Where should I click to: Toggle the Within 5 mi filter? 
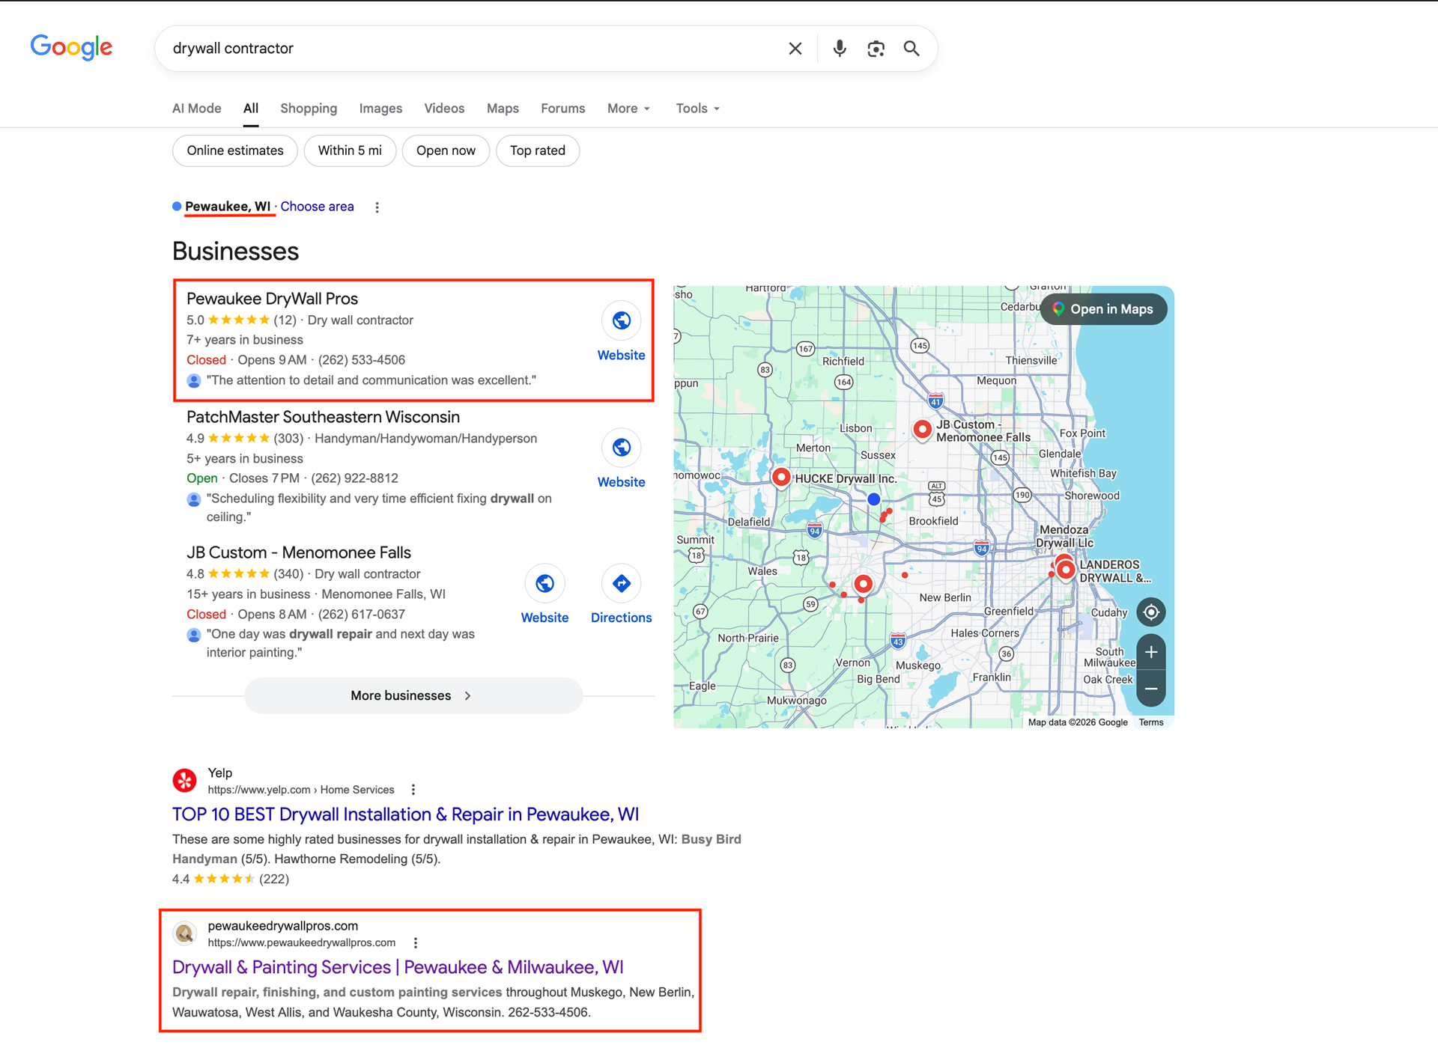click(x=350, y=150)
